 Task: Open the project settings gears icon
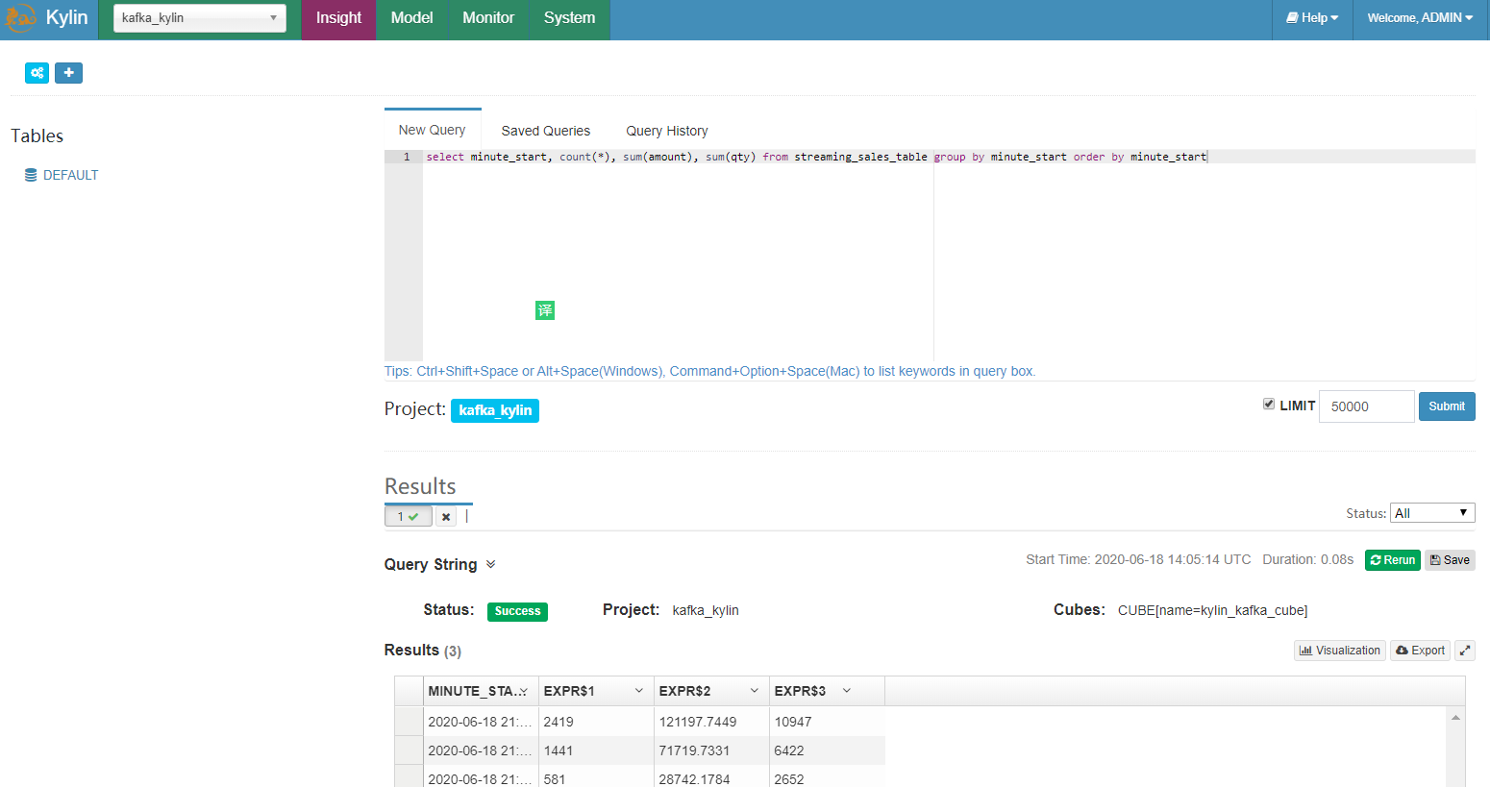tap(37, 73)
